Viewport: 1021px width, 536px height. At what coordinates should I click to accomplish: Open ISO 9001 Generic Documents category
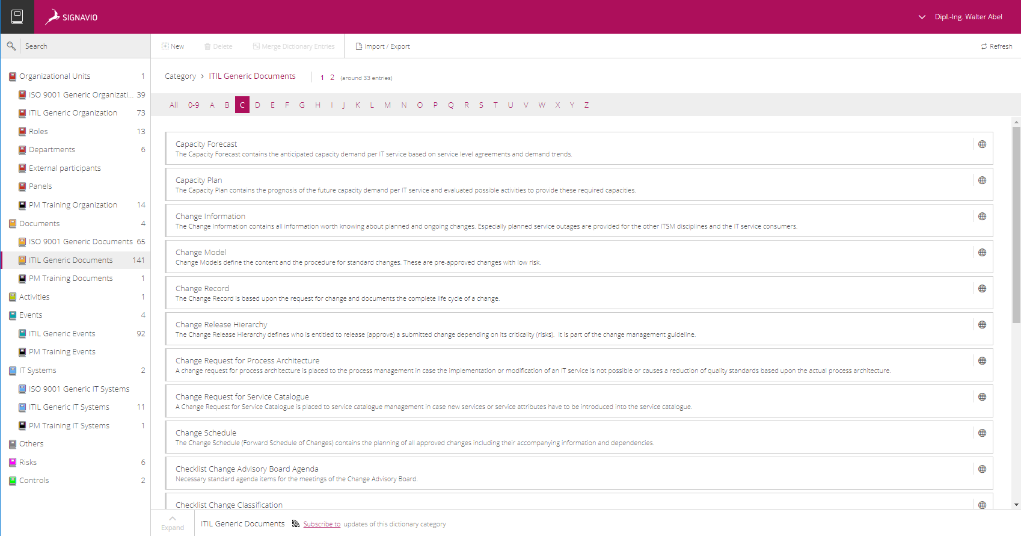tap(76, 241)
